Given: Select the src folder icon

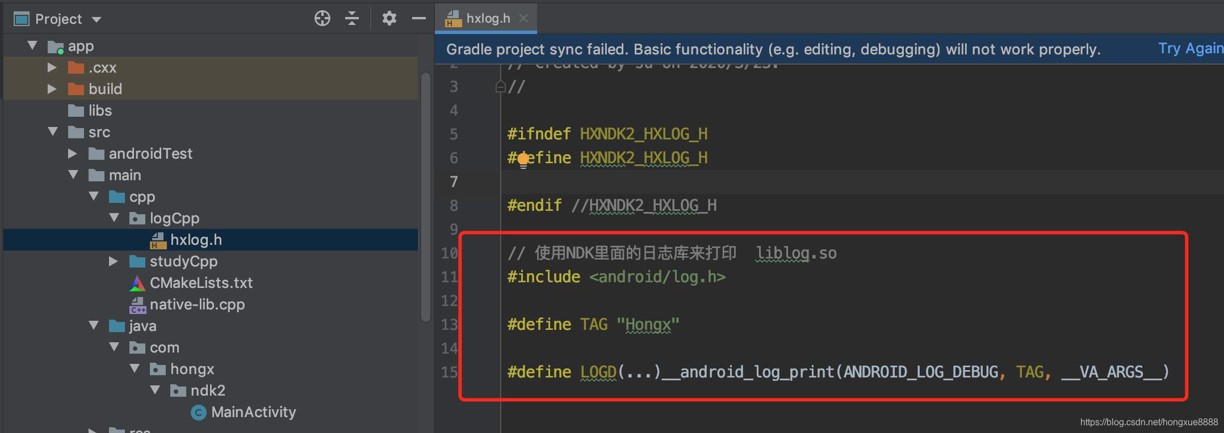Looking at the screenshot, I should click(x=76, y=133).
